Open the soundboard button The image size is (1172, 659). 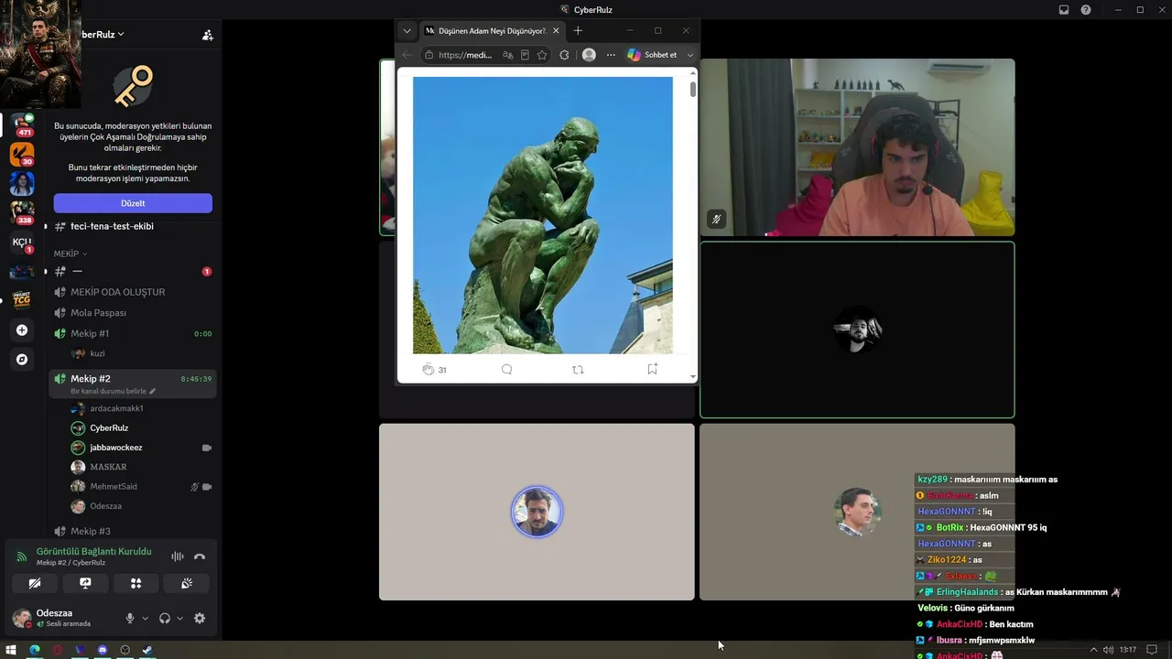pos(186,583)
